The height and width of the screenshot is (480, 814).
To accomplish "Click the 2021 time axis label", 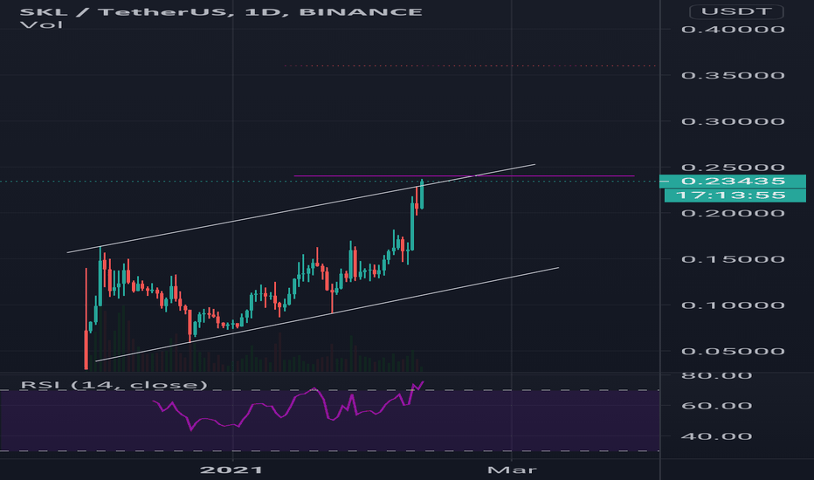I will (x=231, y=470).
